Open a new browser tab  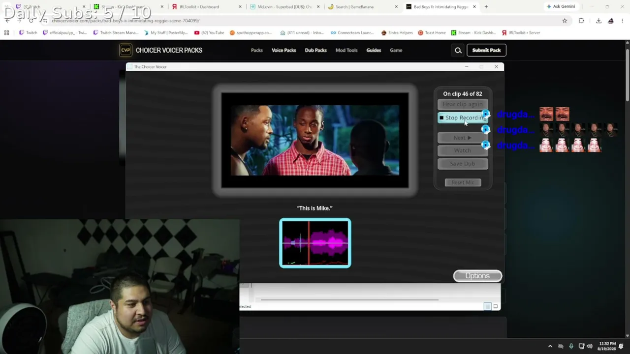click(486, 7)
